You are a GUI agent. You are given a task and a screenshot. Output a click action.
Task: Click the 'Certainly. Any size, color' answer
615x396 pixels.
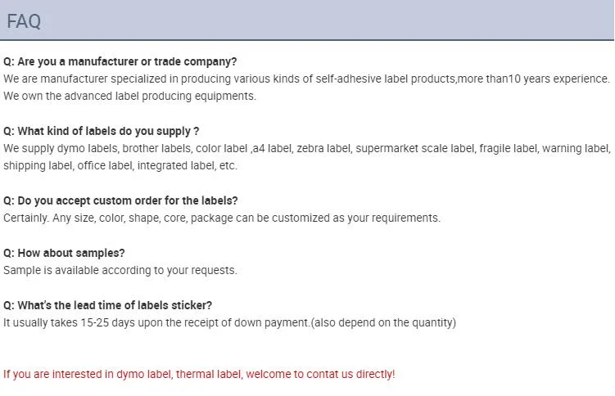tap(222, 218)
